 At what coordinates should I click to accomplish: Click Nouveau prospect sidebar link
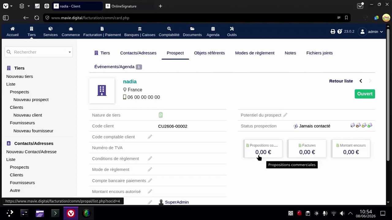(x=31, y=100)
